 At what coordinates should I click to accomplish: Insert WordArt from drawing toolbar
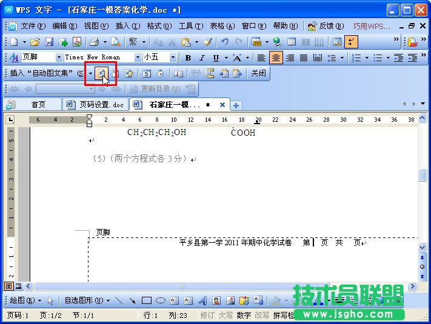202,300
